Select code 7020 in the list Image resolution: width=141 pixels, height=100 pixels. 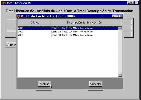click(21, 32)
